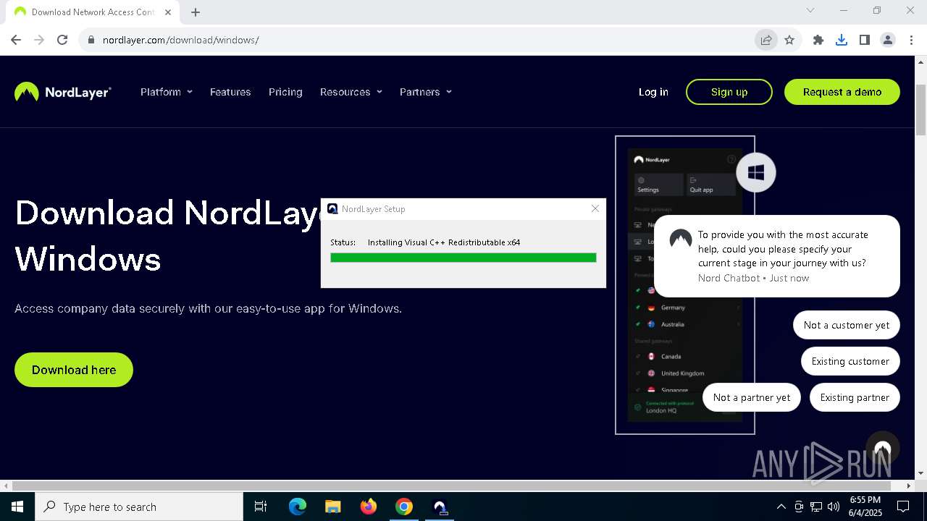Open the Chrome three-dot menu

[911, 40]
